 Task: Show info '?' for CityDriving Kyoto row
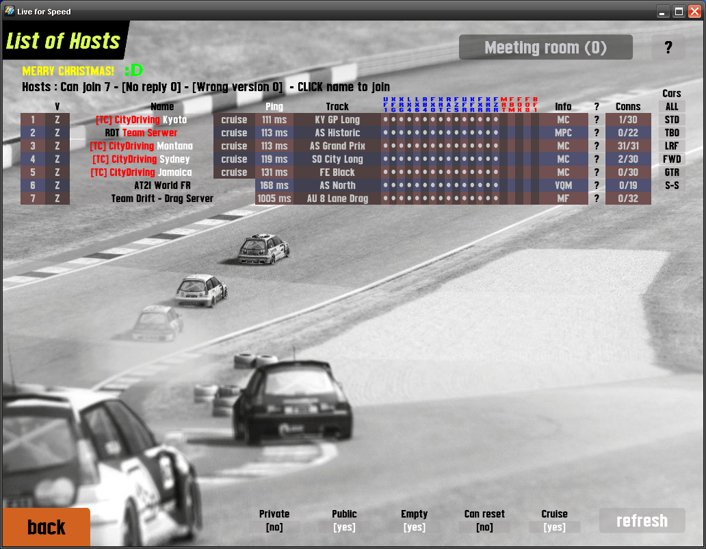point(597,120)
